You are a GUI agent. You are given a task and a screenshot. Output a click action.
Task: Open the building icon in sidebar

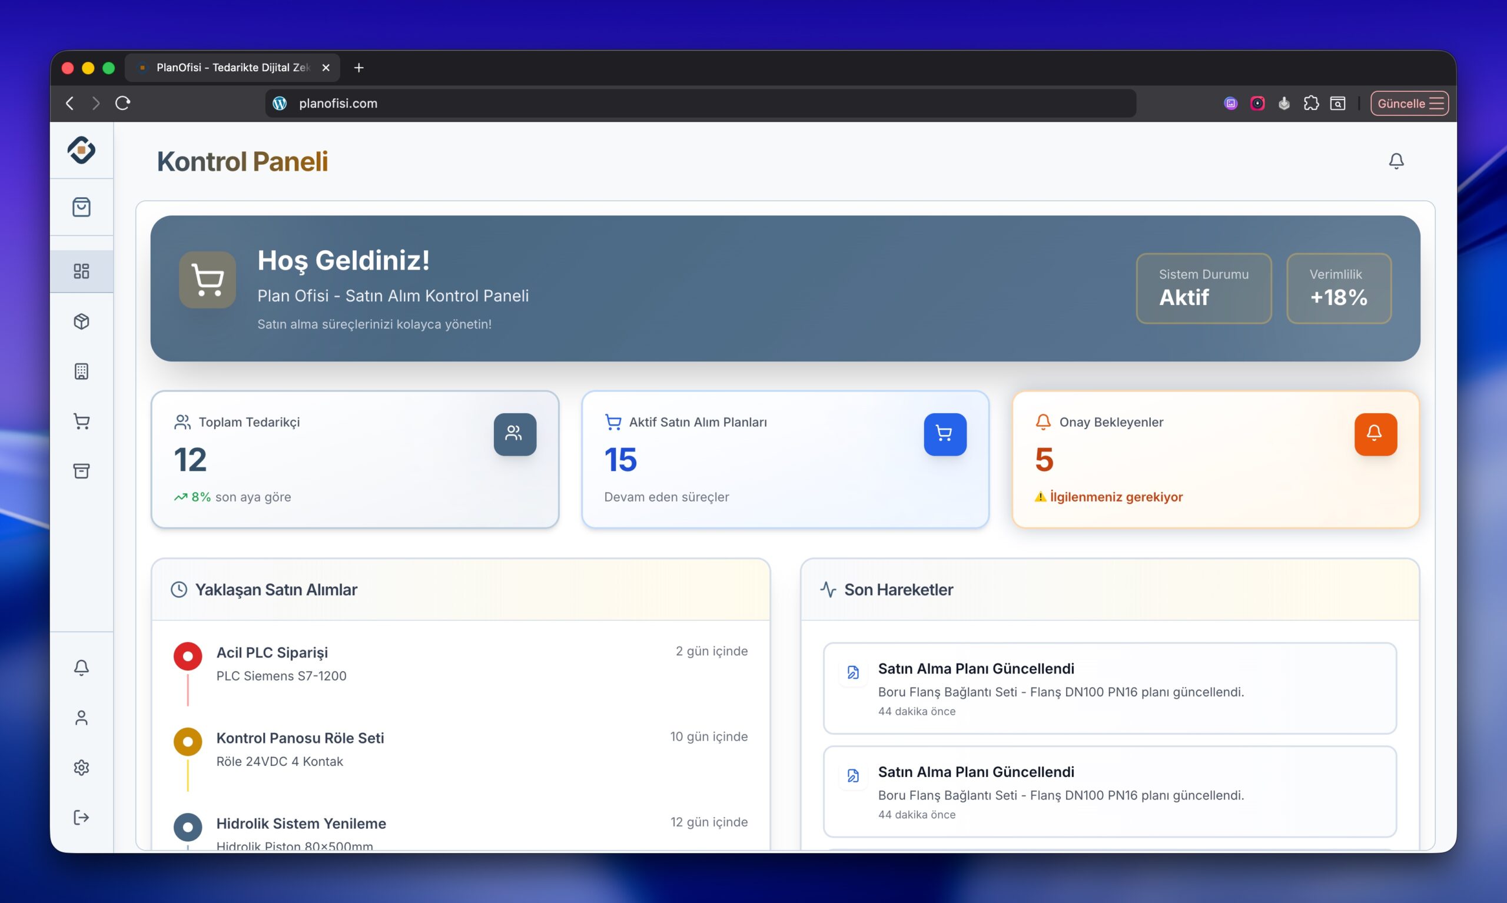coord(81,371)
